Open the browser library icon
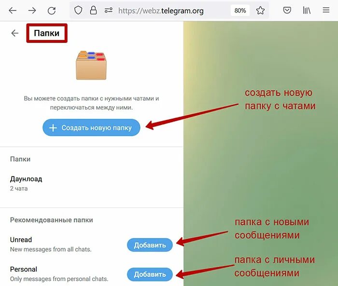Image resolution: width=338 pixels, height=286 pixels. [307, 10]
